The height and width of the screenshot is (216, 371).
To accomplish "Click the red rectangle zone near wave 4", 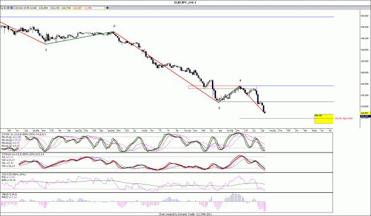I will tap(223, 87).
